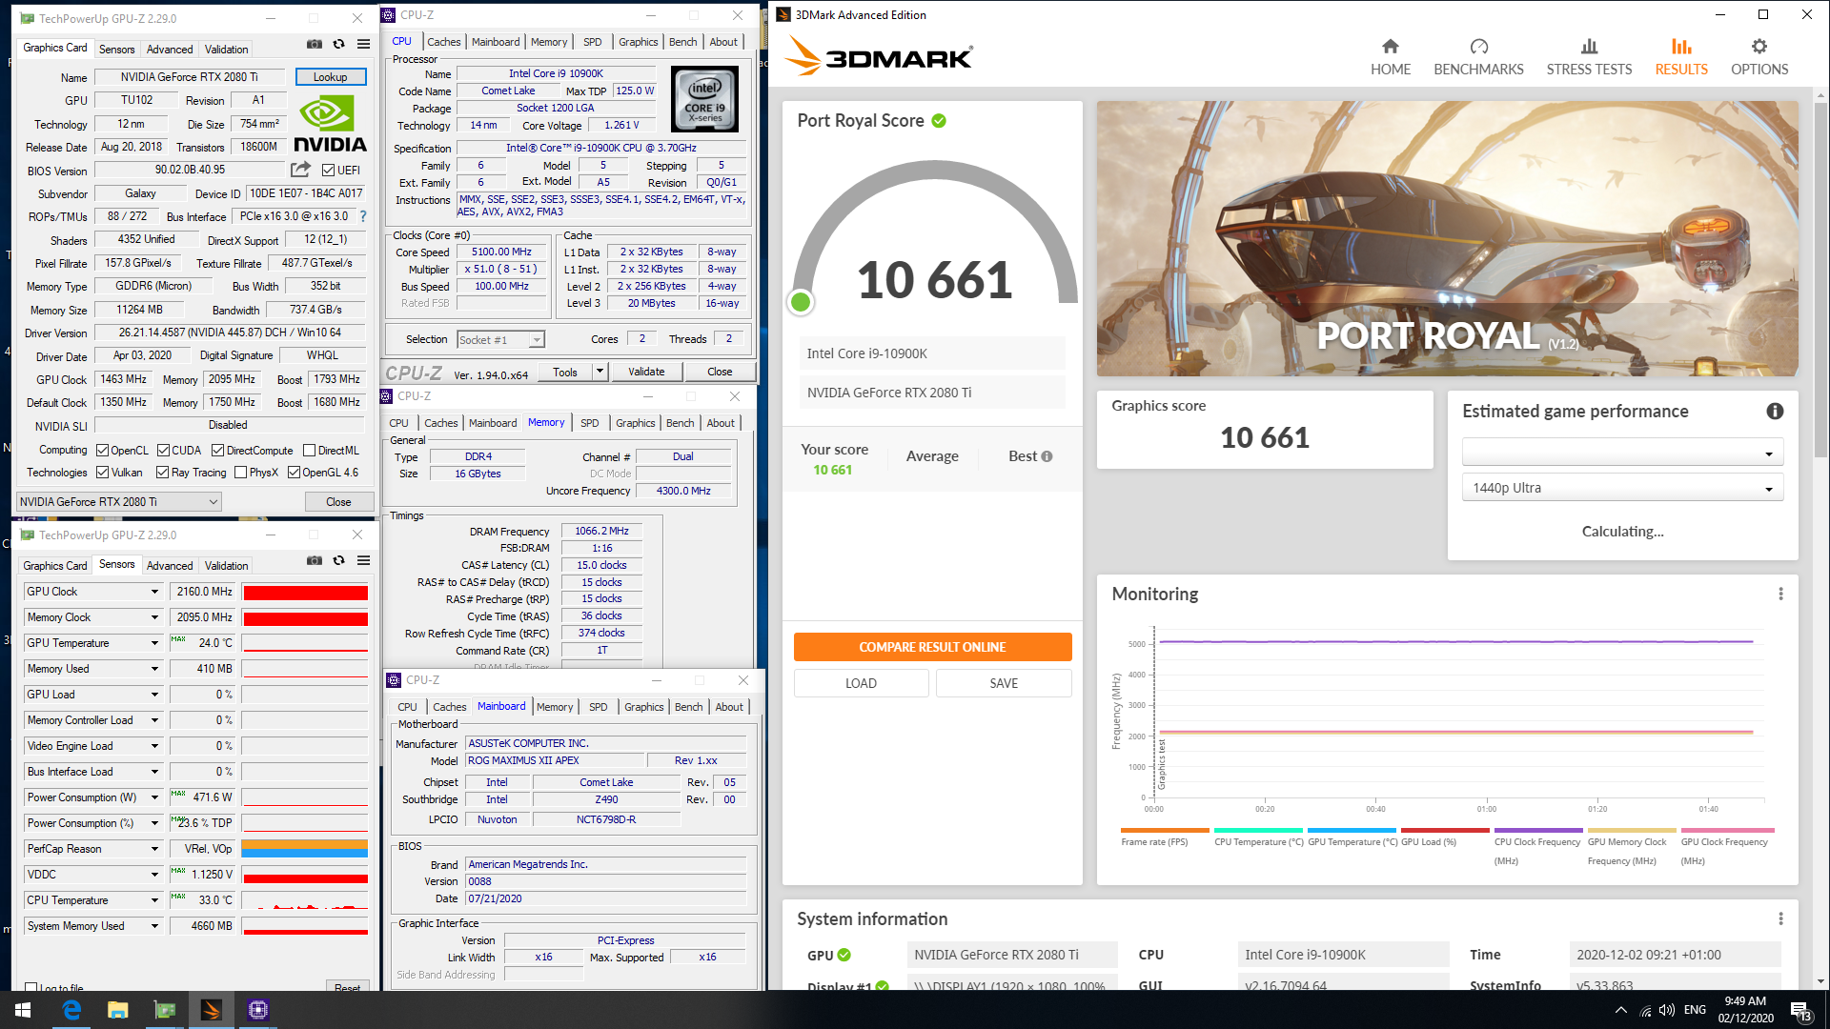Click the LOAD button in 3DMark
Image resolution: width=1830 pixels, height=1029 pixels.
coord(861,683)
